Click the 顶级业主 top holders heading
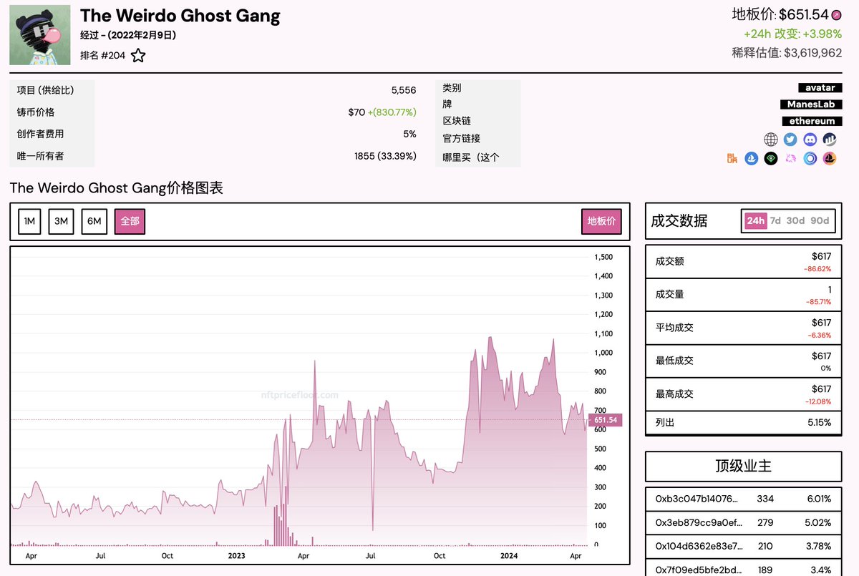The image size is (859, 576). tap(743, 467)
